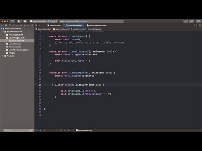This screenshot has height=151, width=202.
Task: Open the BasicAnimationSwift scheme selector
Action: pyautogui.click(x=38, y=21)
